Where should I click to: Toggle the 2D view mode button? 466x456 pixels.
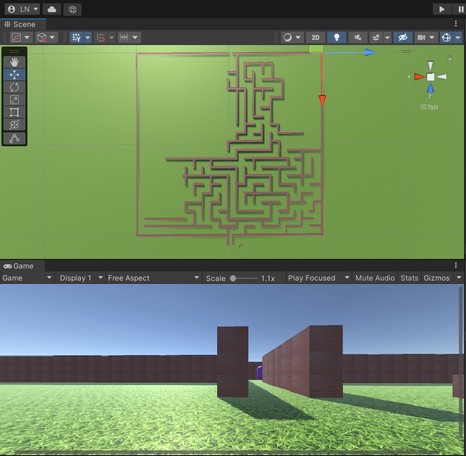[x=315, y=37]
